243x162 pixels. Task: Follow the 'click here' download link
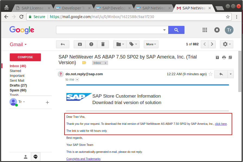coord(221,124)
